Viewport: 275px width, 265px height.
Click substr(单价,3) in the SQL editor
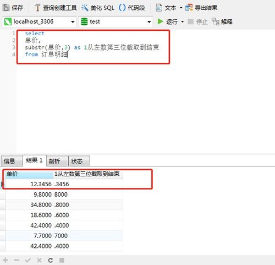click(47, 47)
